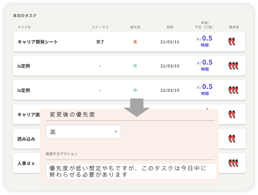Click chili difficulty icon in キャリア開発シート row

pos(232,42)
